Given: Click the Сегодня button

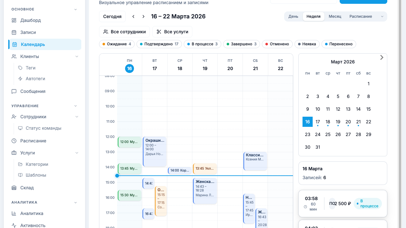Looking at the screenshot, I should (112, 16).
